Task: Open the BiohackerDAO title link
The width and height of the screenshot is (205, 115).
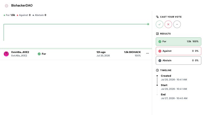Action: coord(22,5)
